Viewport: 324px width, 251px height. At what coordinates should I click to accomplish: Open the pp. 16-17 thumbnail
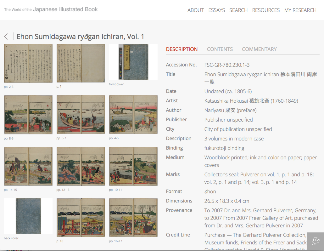[x=133, y=218]
